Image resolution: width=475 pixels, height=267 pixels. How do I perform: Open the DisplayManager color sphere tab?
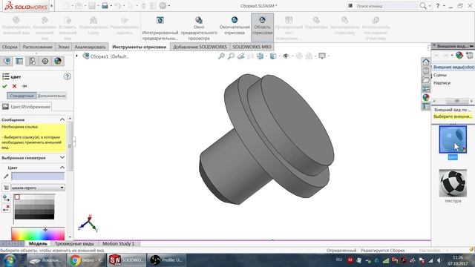[58, 61]
